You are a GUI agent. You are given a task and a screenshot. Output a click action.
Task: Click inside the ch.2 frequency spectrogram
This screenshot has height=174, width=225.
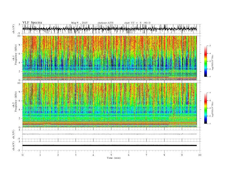109,105
